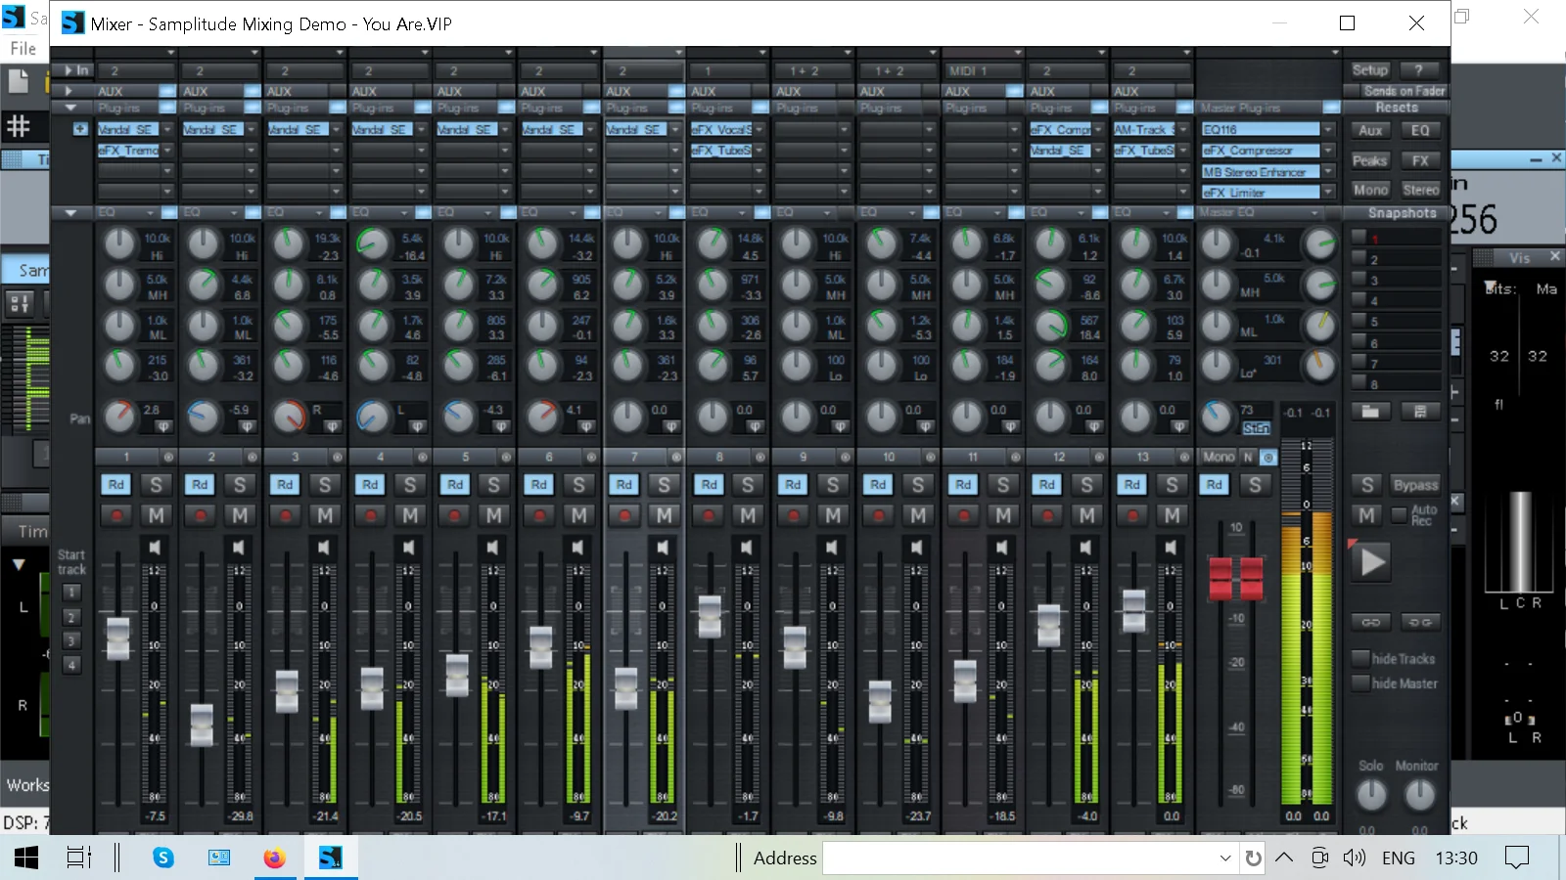Open dropdown for eFX_Limiter master slot
This screenshot has height=880, width=1566.
point(1328,193)
